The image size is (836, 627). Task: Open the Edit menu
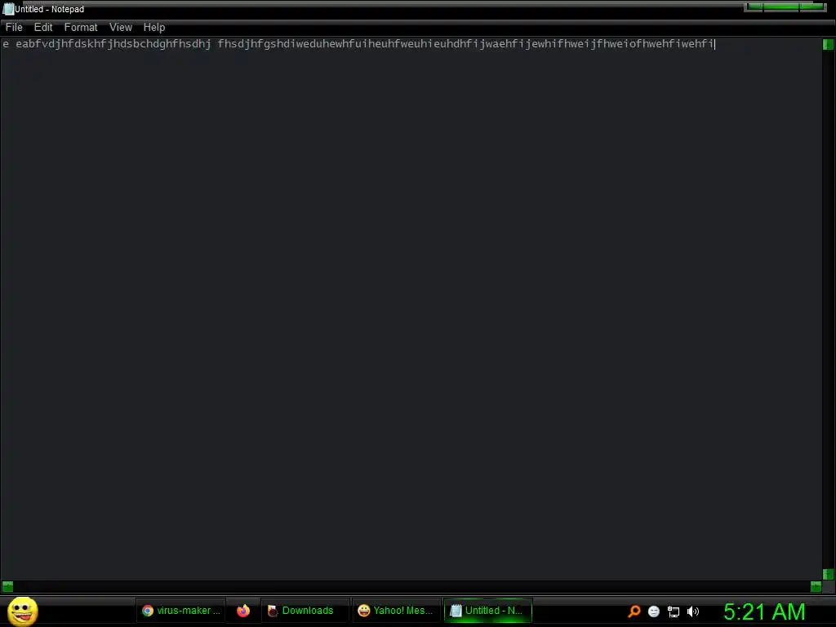pyautogui.click(x=43, y=27)
